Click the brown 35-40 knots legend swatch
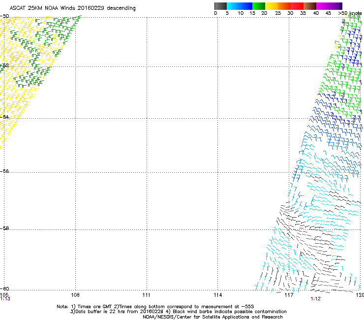The height and width of the screenshot is (320, 364). (x=310, y=6)
